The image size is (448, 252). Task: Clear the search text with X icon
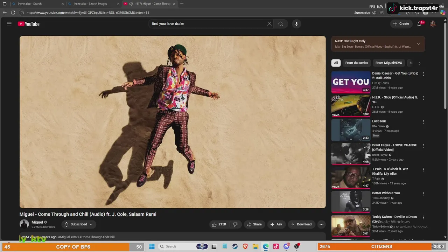tap(269, 24)
